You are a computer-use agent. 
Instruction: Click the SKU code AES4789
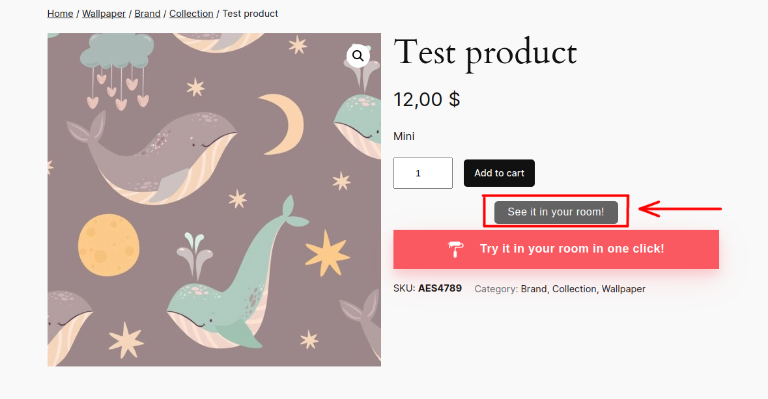coord(440,288)
